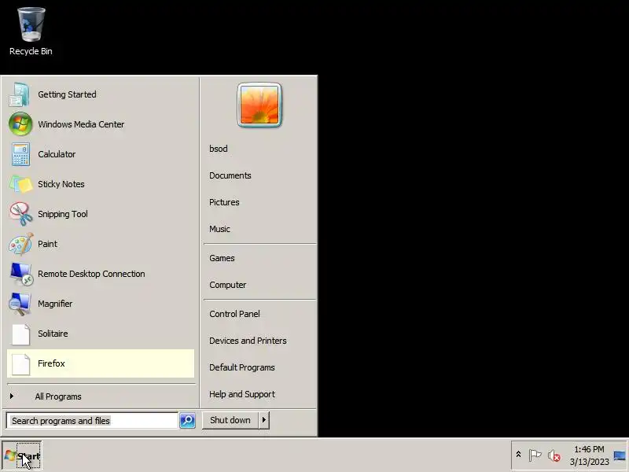Click the search magnifier button
Screen dimensions: 629x472
click(x=187, y=420)
